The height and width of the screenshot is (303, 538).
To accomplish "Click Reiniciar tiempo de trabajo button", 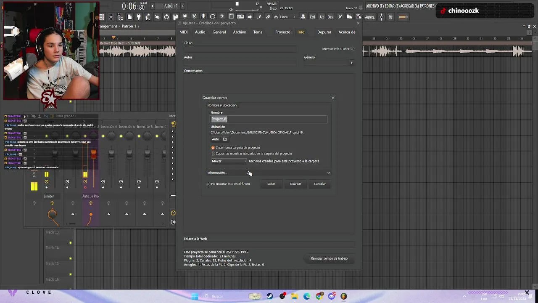I will 329,258.
